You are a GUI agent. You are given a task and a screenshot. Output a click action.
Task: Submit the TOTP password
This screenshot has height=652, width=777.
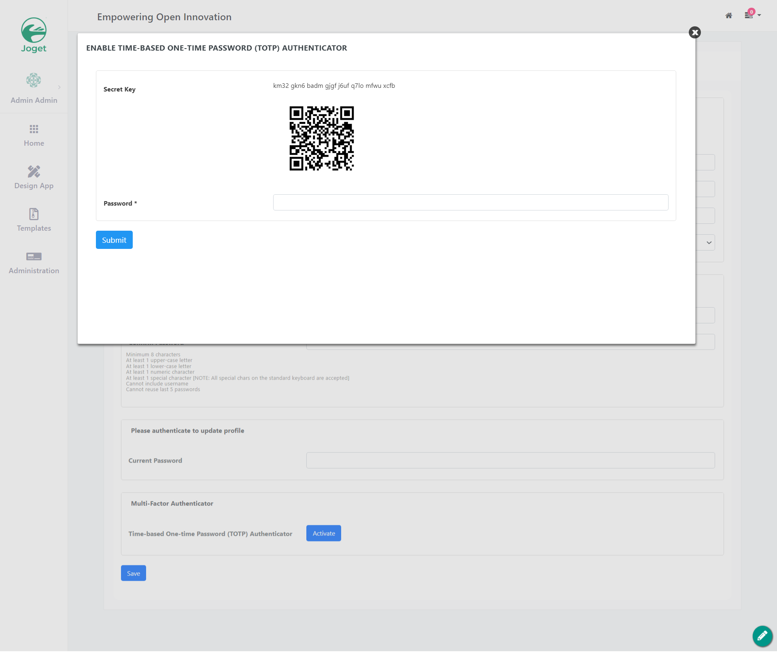click(114, 240)
